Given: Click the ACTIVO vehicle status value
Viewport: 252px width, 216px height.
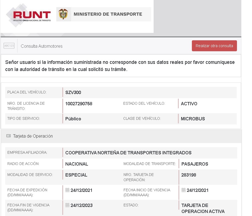Looking at the screenshot, I should (x=189, y=104).
